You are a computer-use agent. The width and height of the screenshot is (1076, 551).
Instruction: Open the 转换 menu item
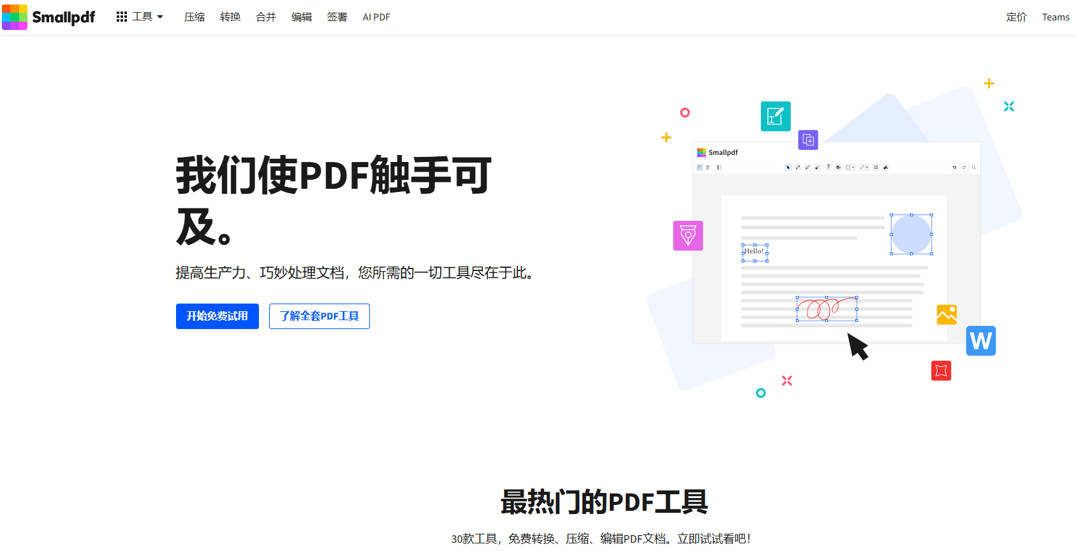pyautogui.click(x=230, y=17)
